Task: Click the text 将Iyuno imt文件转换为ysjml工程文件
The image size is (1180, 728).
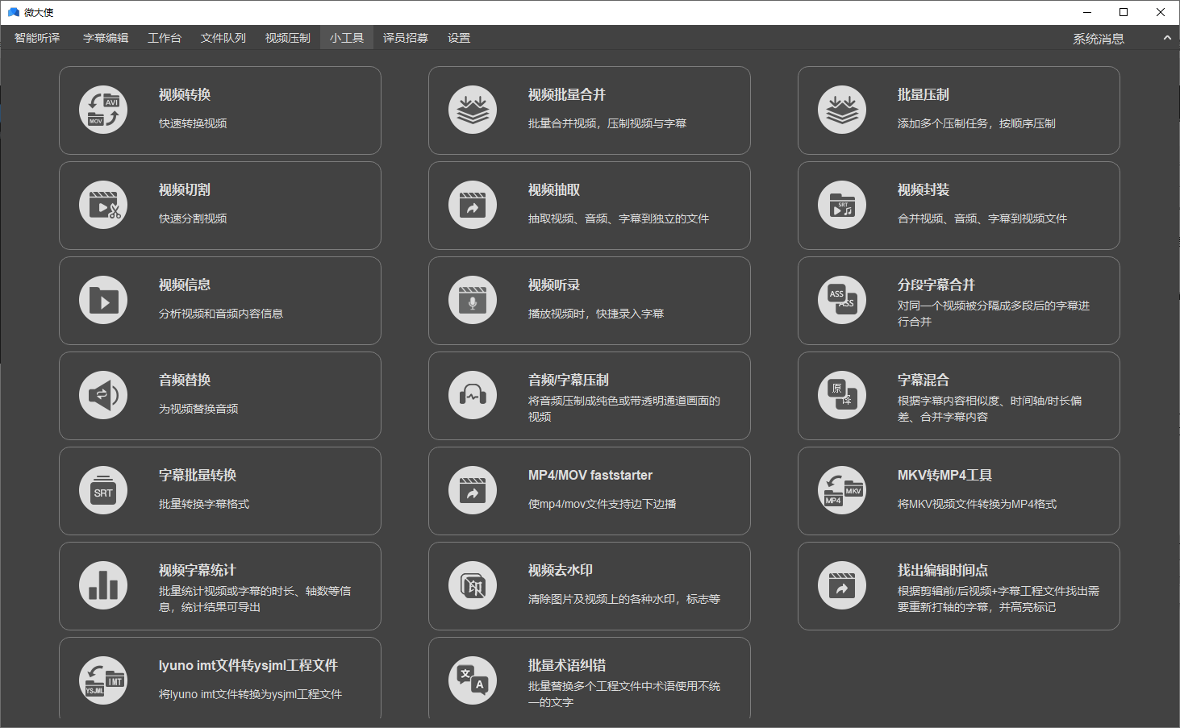Action: click(250, 694)
